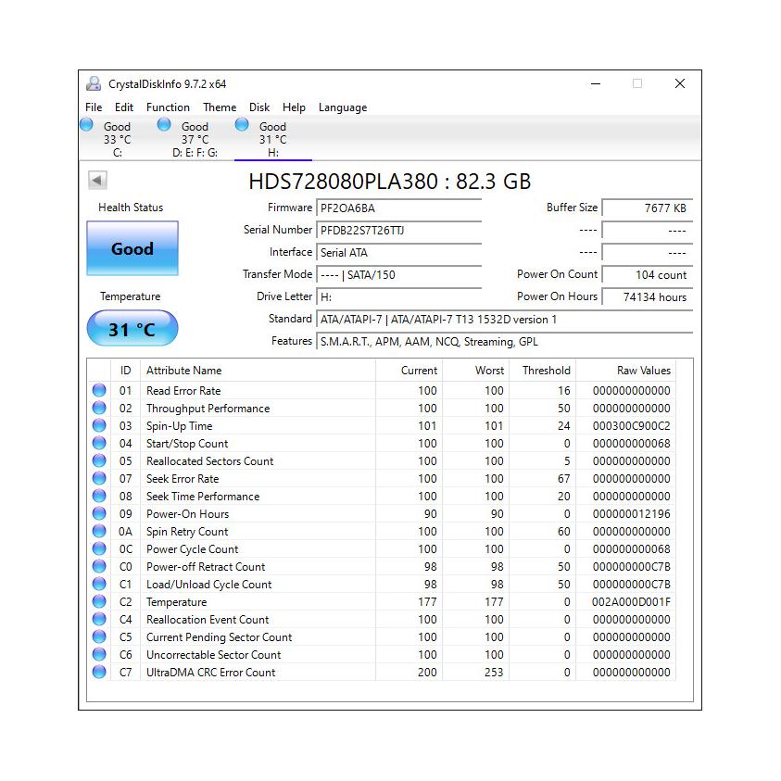Click the Firmware value field

coord(398,208)
